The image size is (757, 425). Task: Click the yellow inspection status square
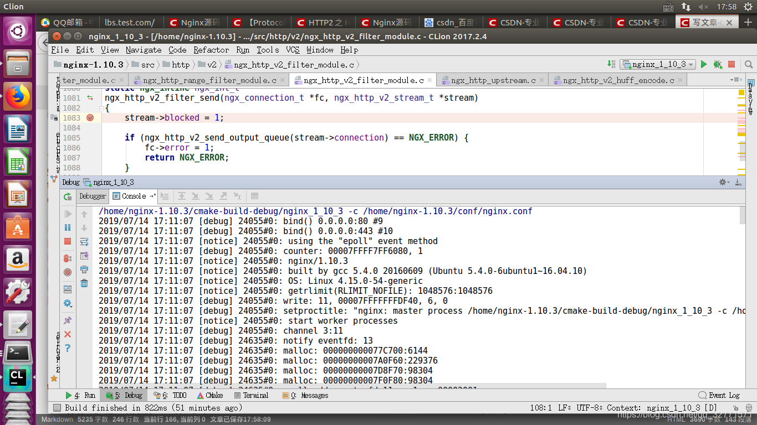point(741,92)
